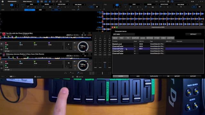205x115 pixels.
Task: Toggle the sampler bracket icon in top toolbar
Action: tap(53, 2)
